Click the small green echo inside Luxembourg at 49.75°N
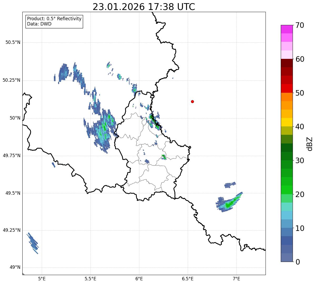This screenshot has width=316, height=284. coord(164,157)
